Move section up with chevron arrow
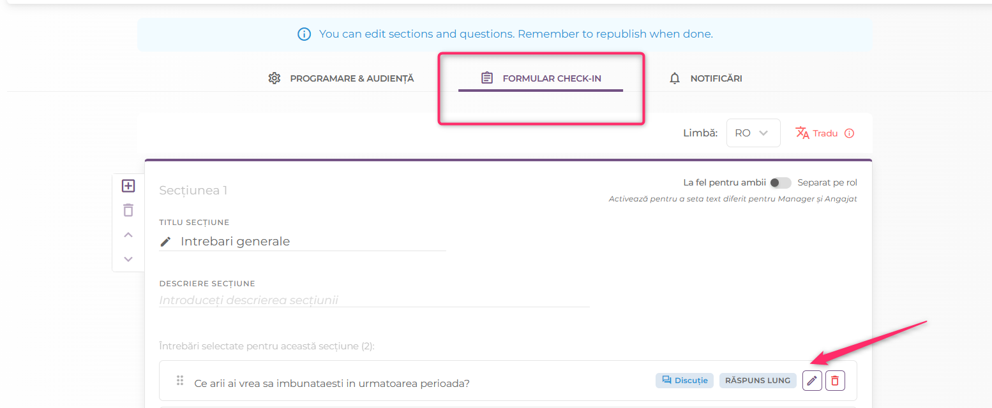The image size is (992, 408). click(x=128, y=235)
